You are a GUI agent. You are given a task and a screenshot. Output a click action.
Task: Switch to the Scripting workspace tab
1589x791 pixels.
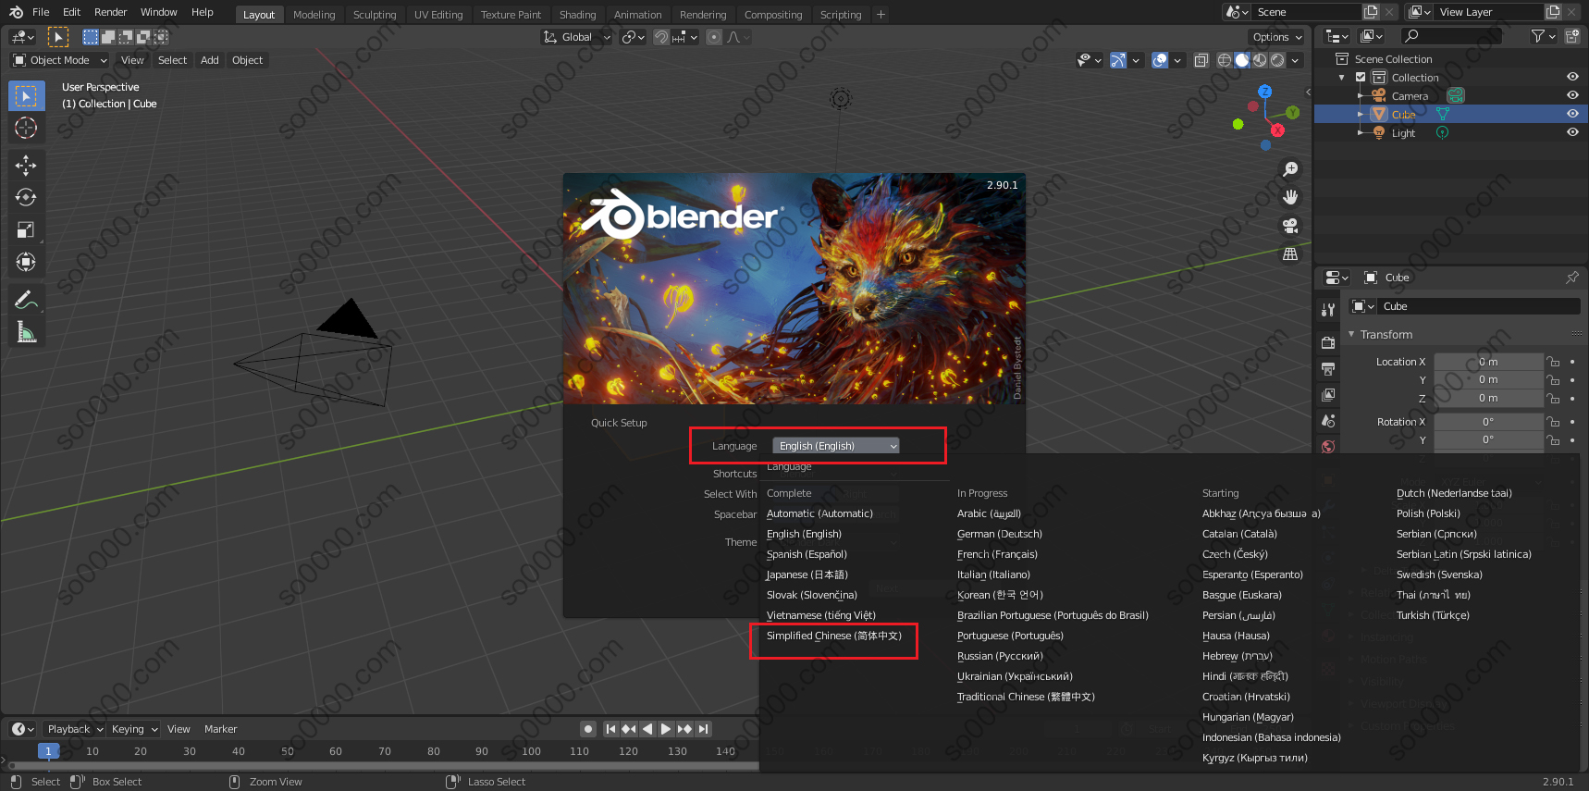coord(840,15)
